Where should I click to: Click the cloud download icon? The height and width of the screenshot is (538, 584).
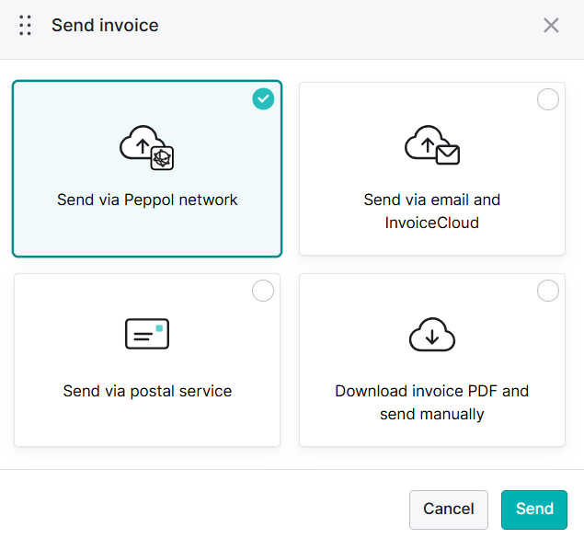[432, 335]
